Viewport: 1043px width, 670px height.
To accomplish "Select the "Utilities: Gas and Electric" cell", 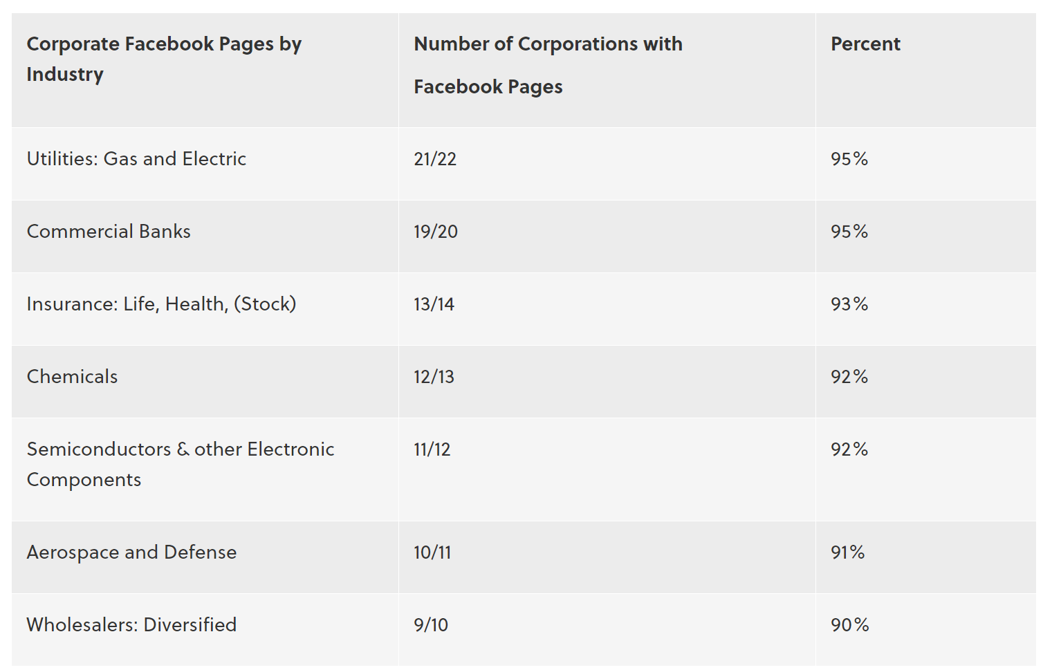I will click(136, 159).
